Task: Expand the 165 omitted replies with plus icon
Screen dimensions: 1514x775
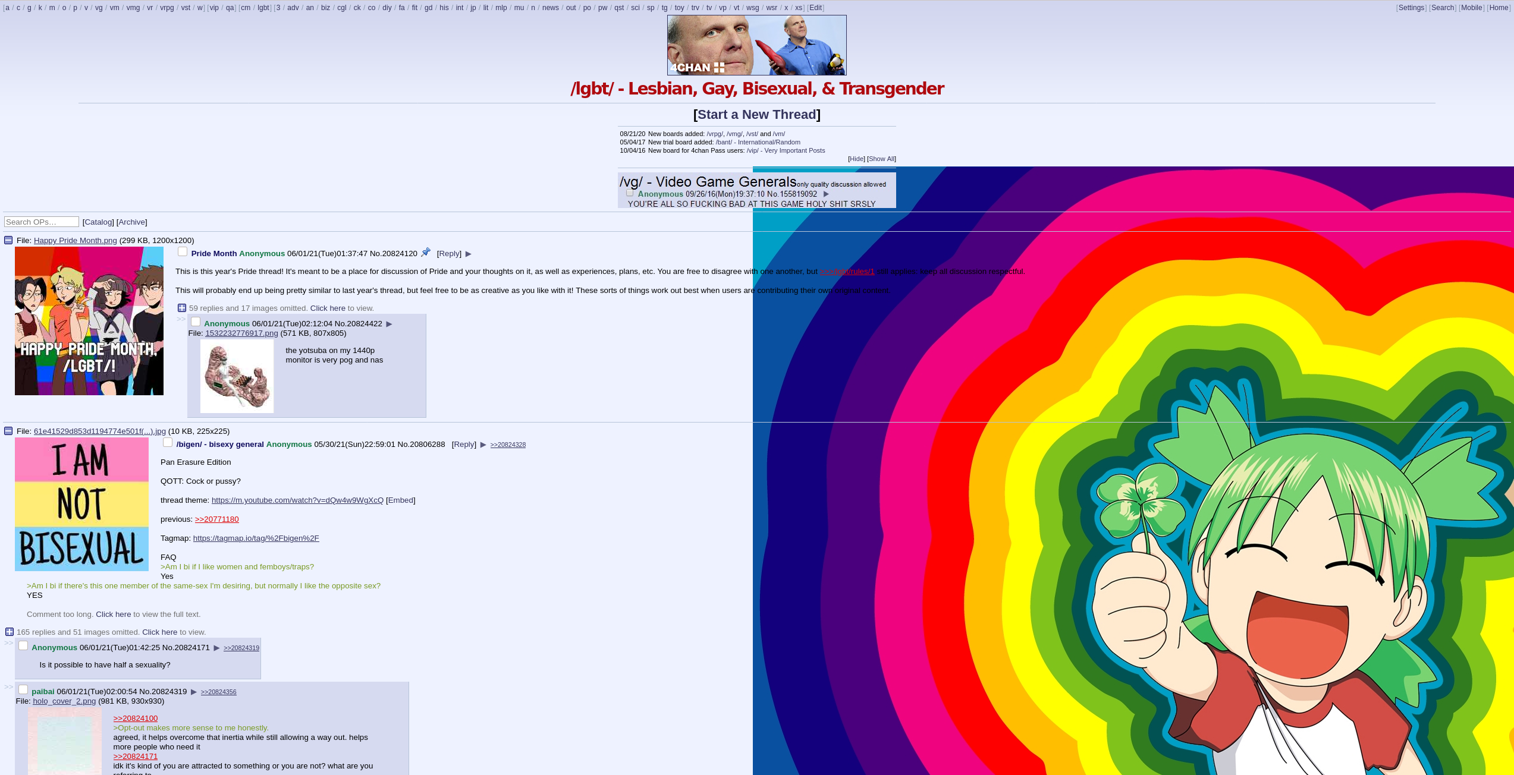Action: (10, 632)
